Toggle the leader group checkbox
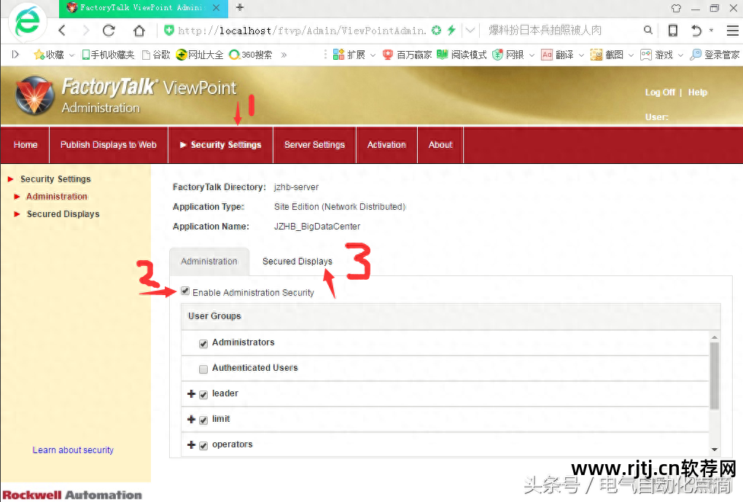 (203, 394)
